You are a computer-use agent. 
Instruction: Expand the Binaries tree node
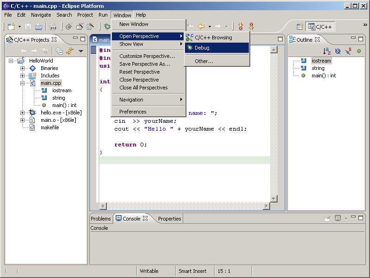22,68
